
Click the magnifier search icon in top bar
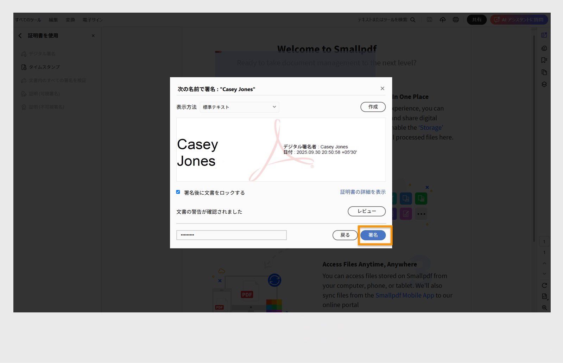pos(413,20)
